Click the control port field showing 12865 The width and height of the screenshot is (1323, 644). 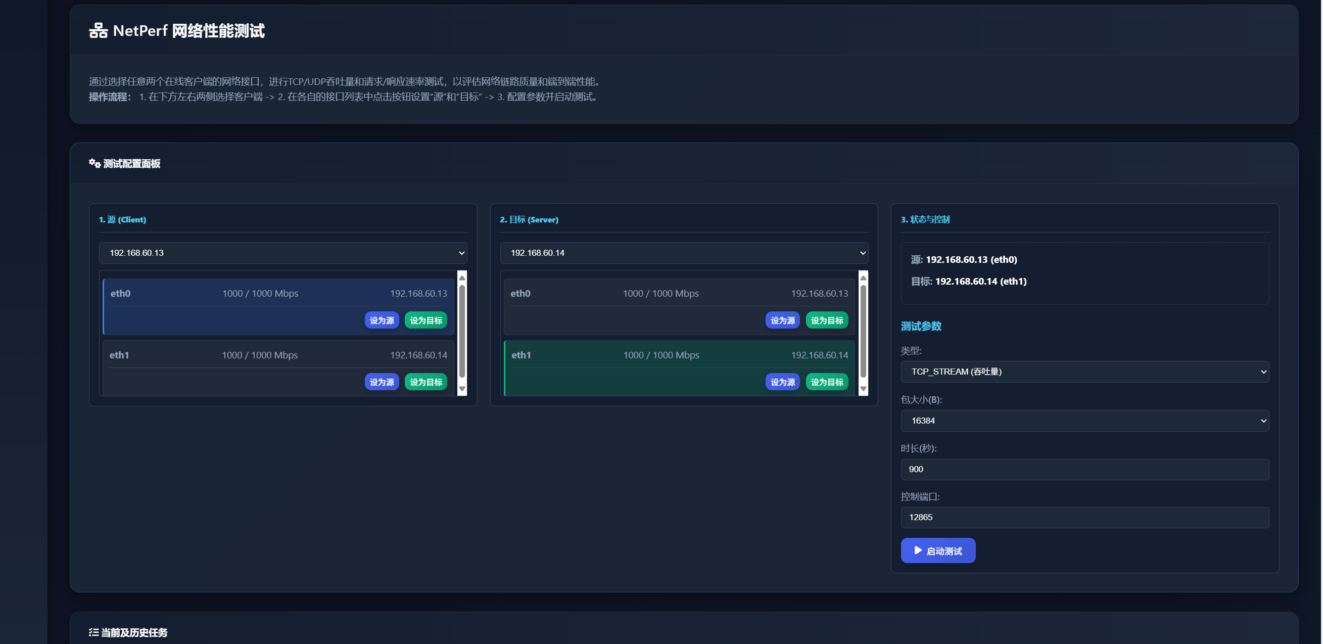pos(1084,517)
